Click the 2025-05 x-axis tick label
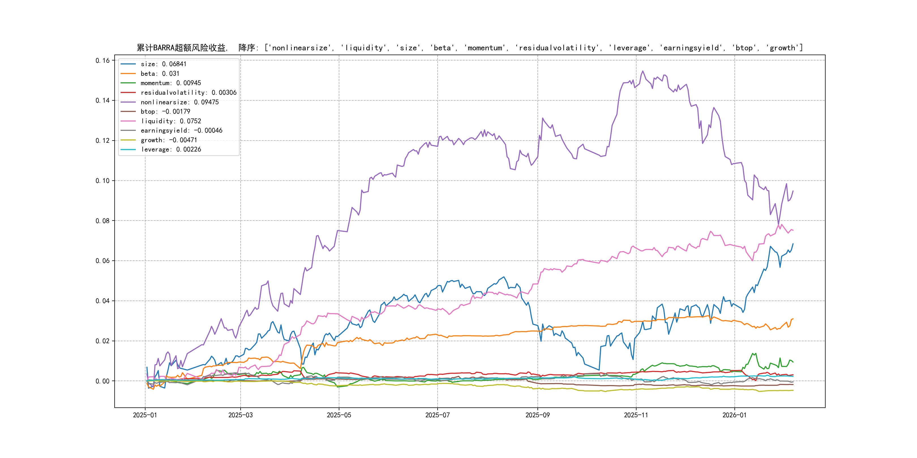 (x=339, y=415)
